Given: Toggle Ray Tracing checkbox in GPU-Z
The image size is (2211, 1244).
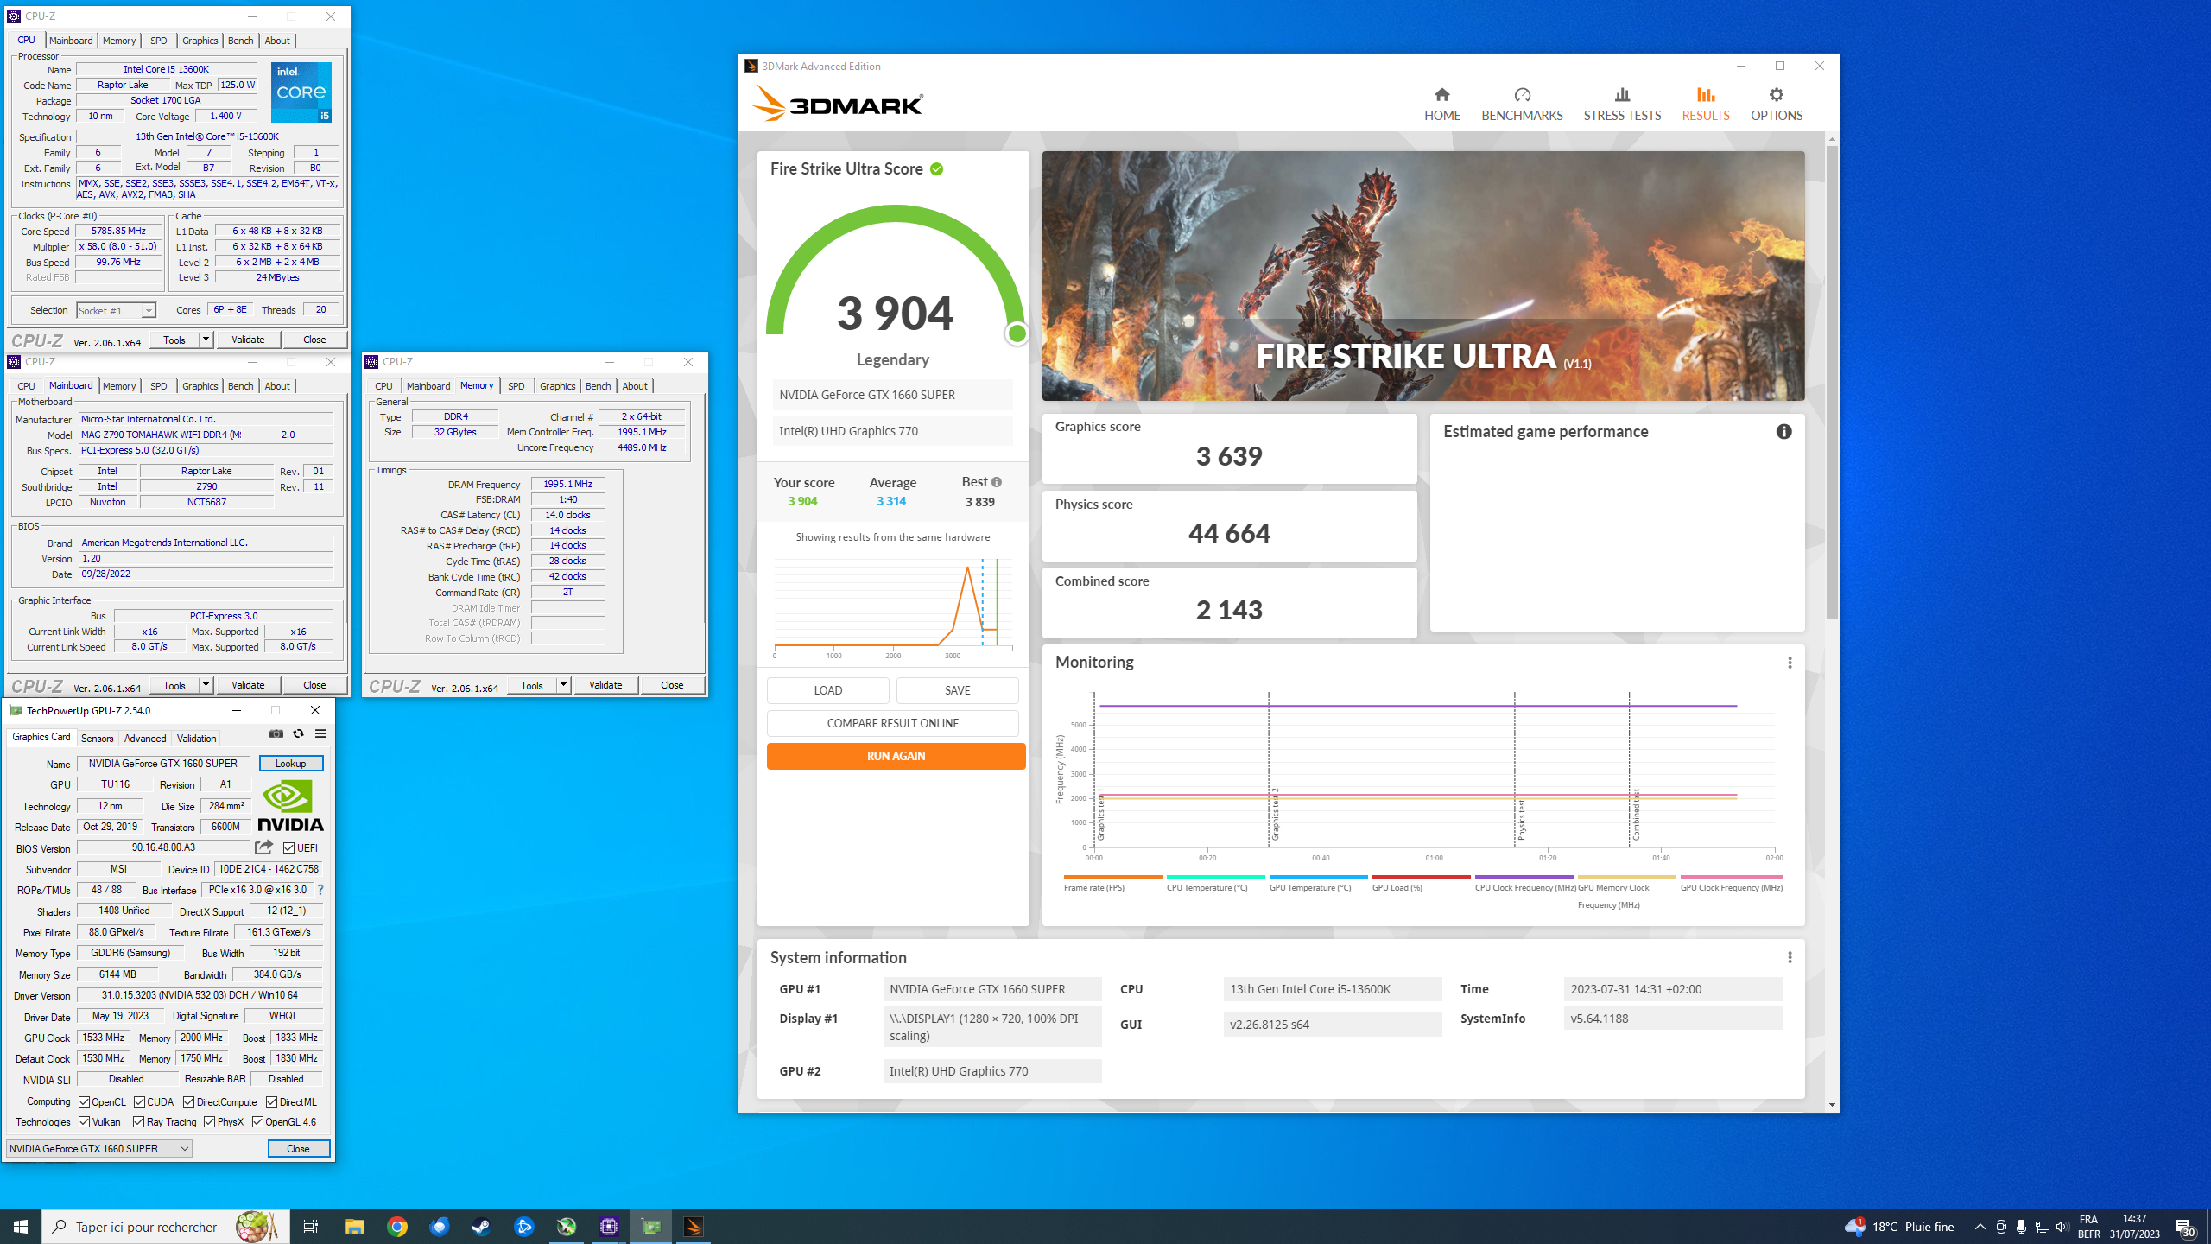Looking at the screenshot, I should tap(139, 1122).
